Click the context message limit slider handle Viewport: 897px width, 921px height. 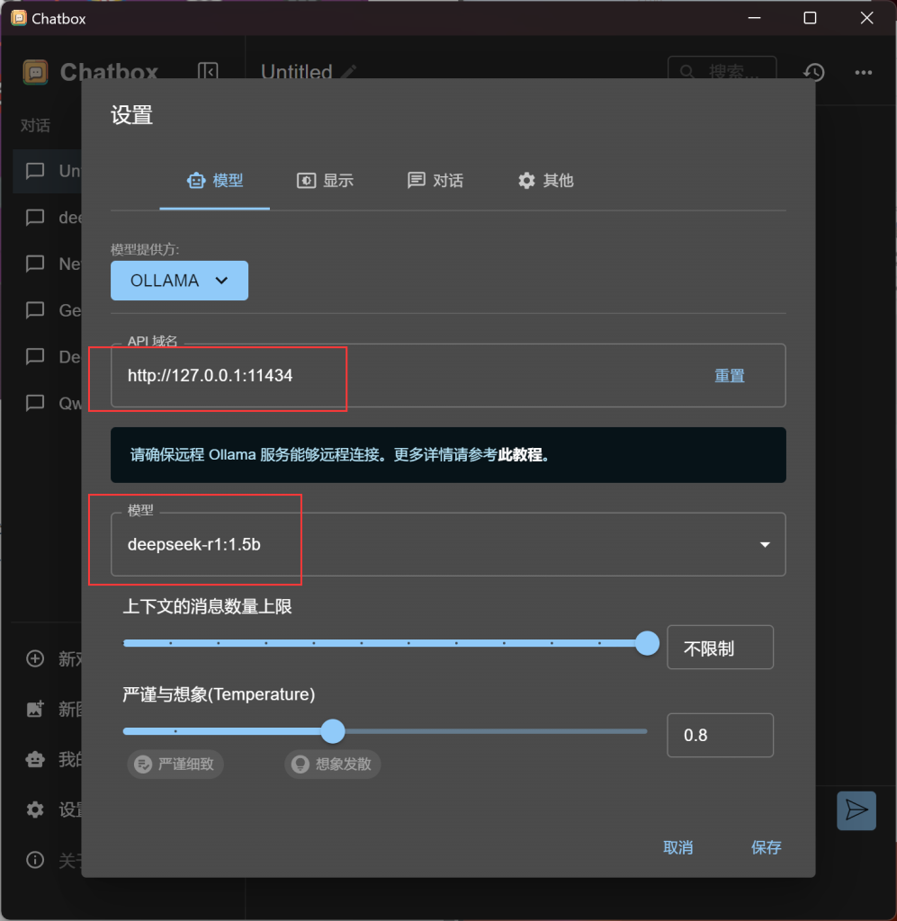pyautogui.click(x=648, y=643)
